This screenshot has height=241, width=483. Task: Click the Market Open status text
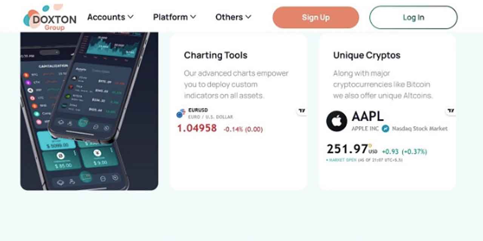(341, 160)
